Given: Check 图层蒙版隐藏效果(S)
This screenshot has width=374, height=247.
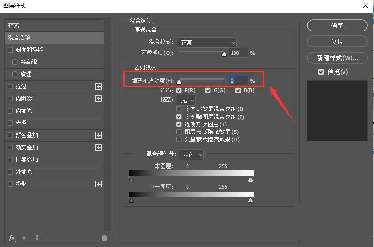Looking at the screenshot, I should click(179, 132).
